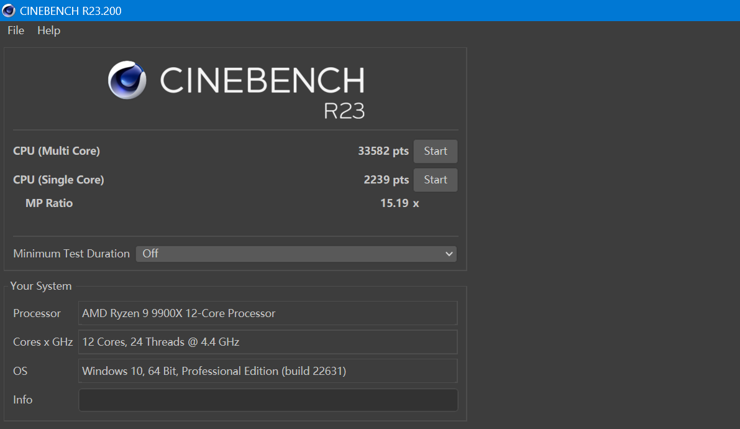Click the 33582 pts multi core score
740x429 pixels.
point(383,151)
